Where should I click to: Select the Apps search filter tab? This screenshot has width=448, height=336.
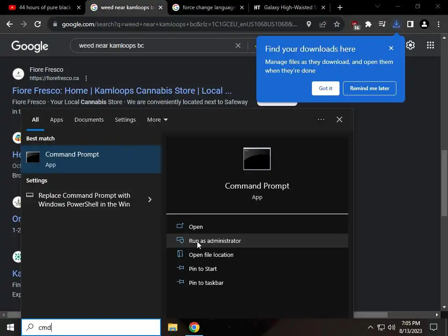tap(56, 120)
